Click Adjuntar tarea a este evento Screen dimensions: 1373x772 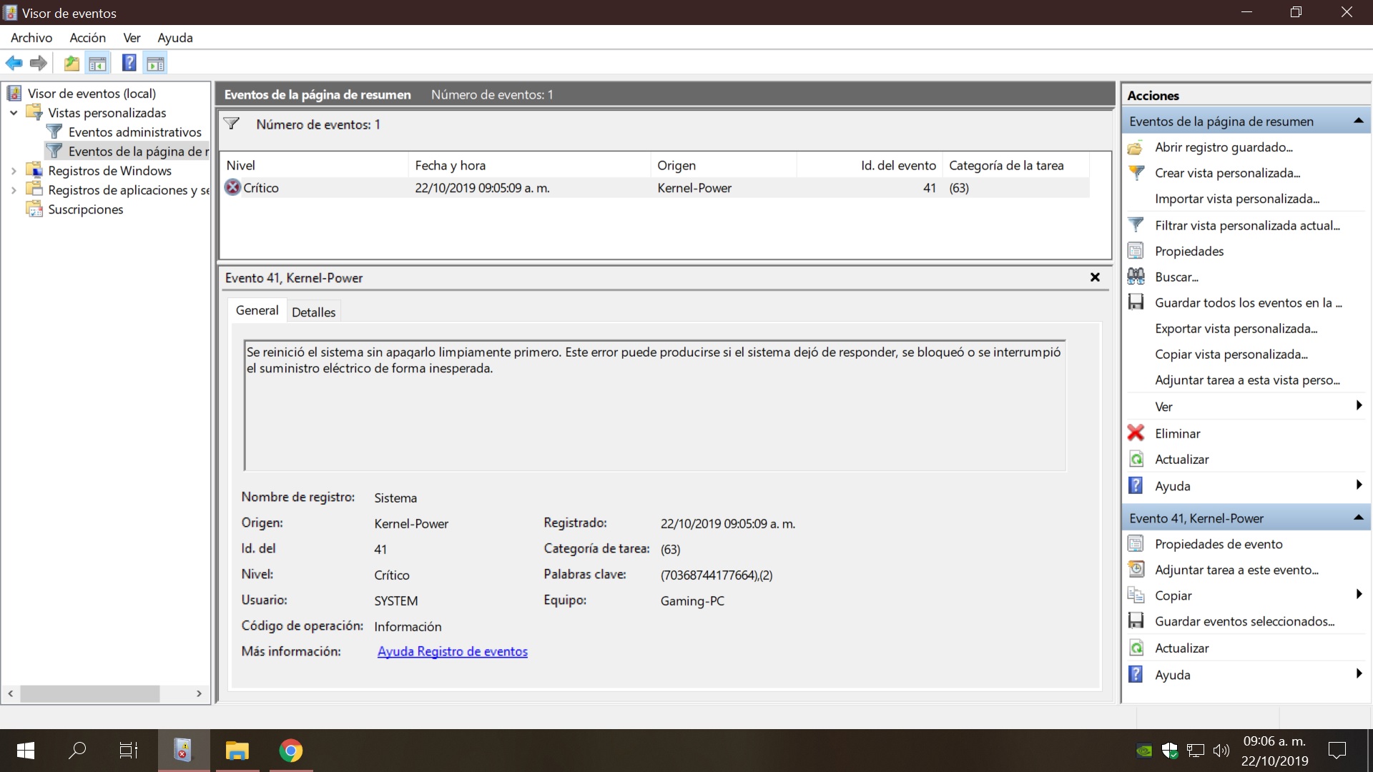(1236, 570)
